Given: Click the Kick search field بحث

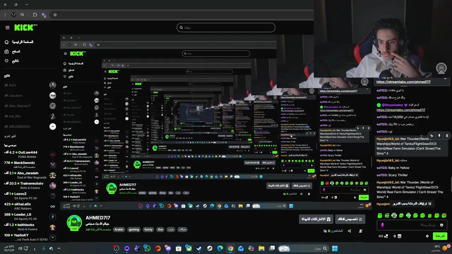Looking at the screenshot, I should (x=226, y=28).
